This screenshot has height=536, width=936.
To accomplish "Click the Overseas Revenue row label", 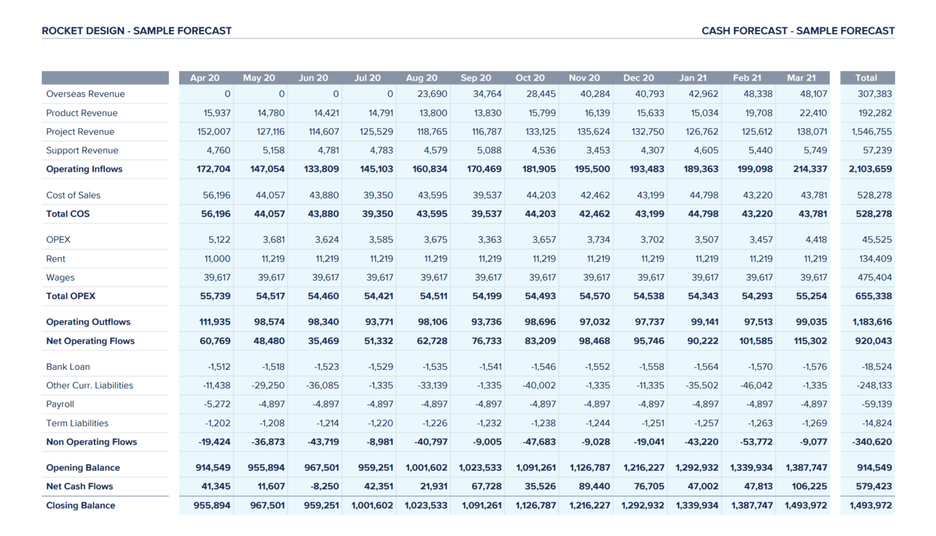I will pos(85,94).
